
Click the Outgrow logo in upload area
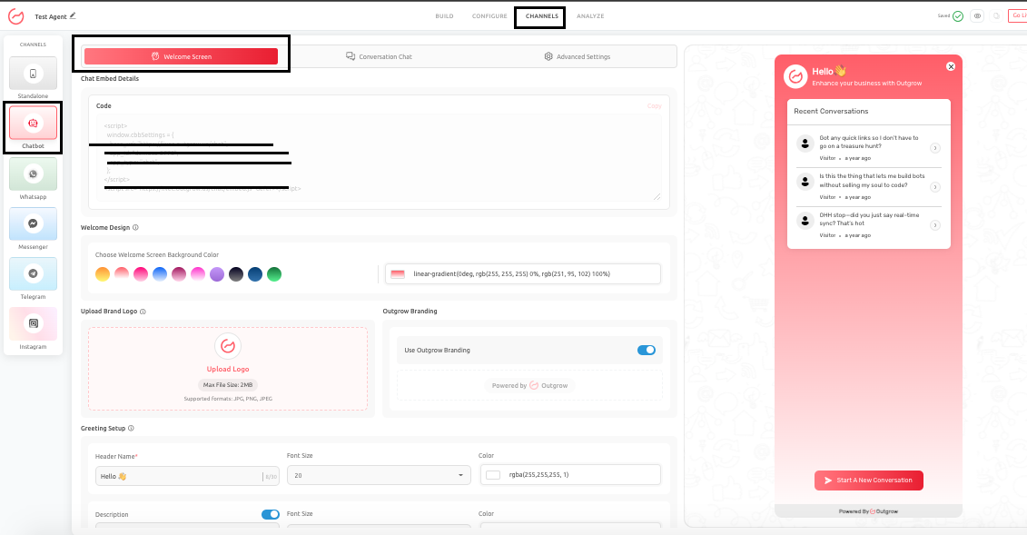228,346
